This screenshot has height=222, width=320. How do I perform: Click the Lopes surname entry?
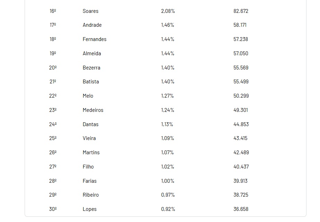[90, 209]
